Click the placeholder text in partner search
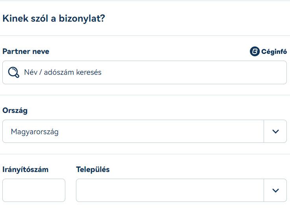 click(x=63, y=72)
